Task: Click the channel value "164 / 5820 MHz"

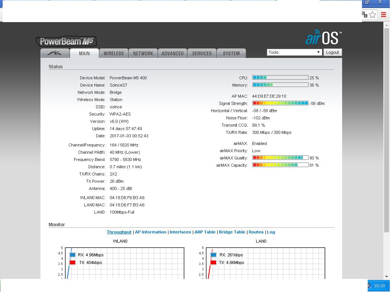Action: [x=124, y=145]
